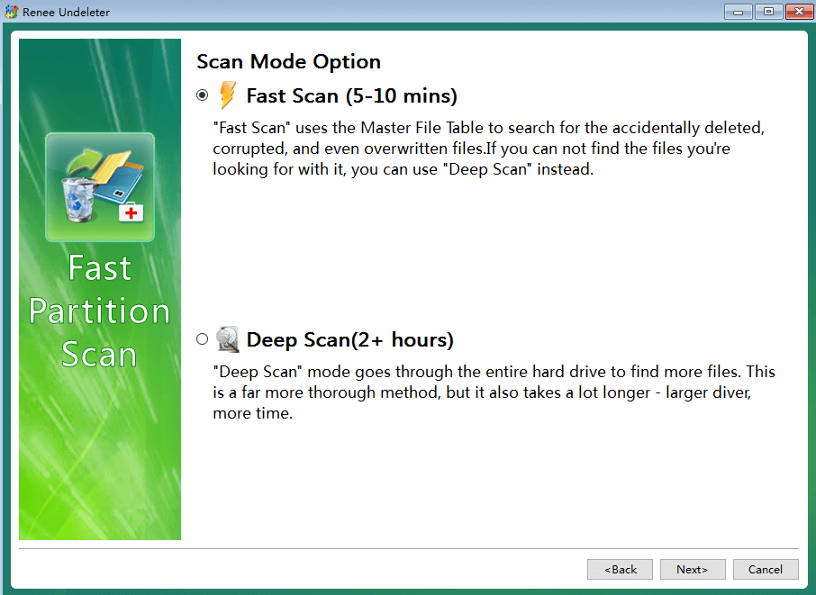The image size is (816, 595).
Task: Click the Fast Scan description paragraph
Action: click(489, 149)
